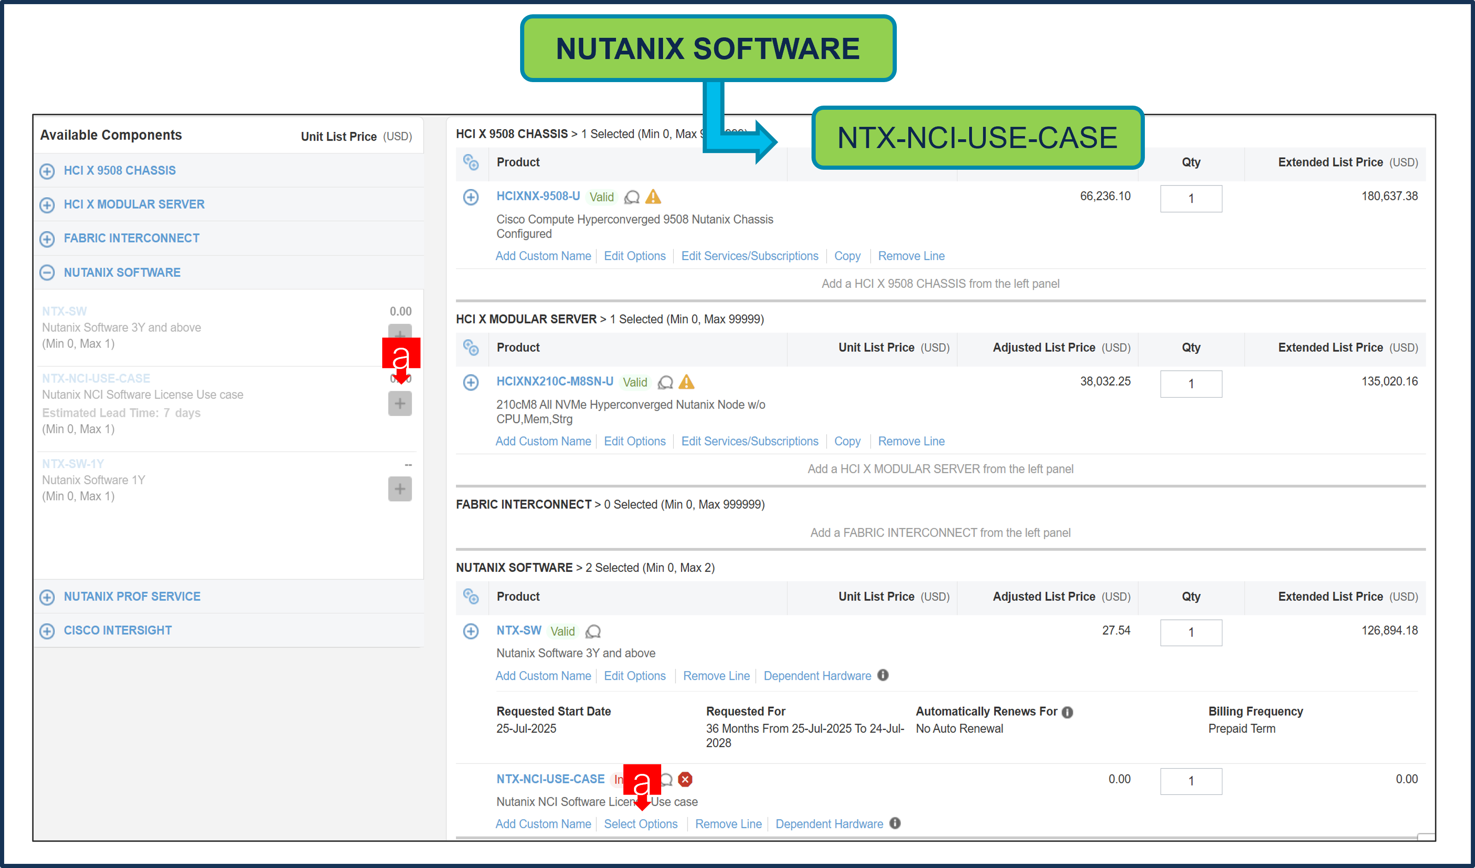Click Edit Services/Subscriptions for HCIXNX-9508-U

tap(750, 256)
